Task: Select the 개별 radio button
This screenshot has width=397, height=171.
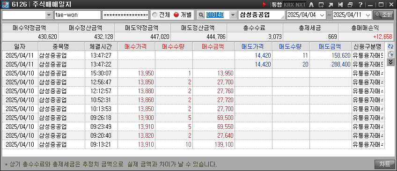Action: point(176,15)
